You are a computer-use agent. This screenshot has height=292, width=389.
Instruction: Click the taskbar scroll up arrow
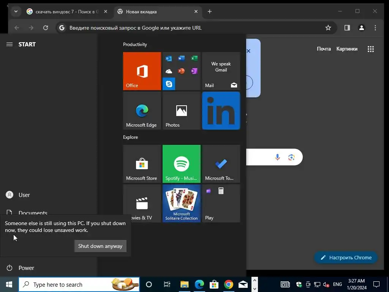coord(255,280)
